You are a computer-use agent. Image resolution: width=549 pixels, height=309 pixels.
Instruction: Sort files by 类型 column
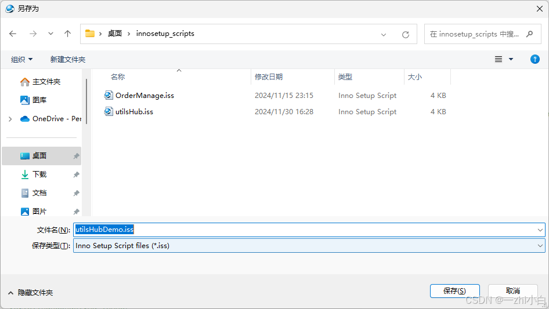pyautogui.click(x=345, y=77)
